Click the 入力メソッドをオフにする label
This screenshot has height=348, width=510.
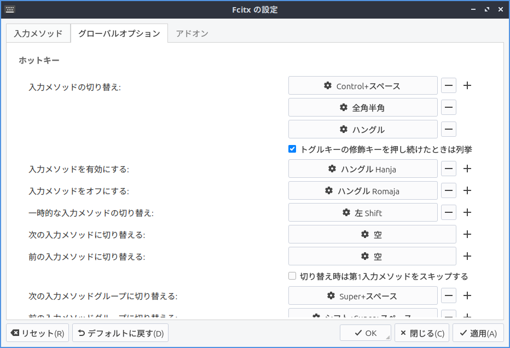[x=79, y=191]
